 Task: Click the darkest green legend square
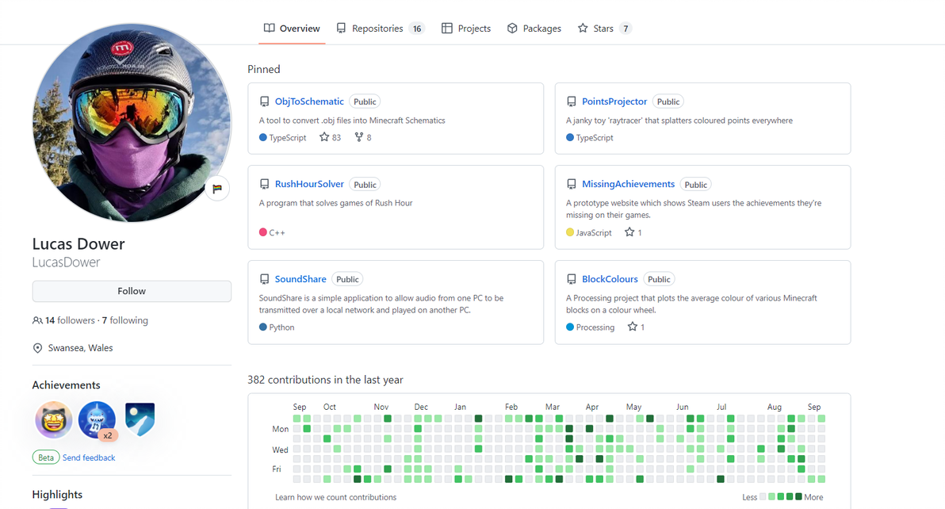(x=798, y=497)
